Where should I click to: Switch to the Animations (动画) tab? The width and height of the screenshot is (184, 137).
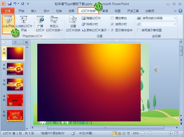(71, 11)
